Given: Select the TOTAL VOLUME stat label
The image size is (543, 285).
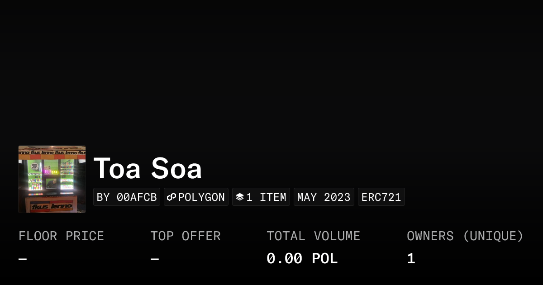Looking at the screenshot, I should pos(314,236).
